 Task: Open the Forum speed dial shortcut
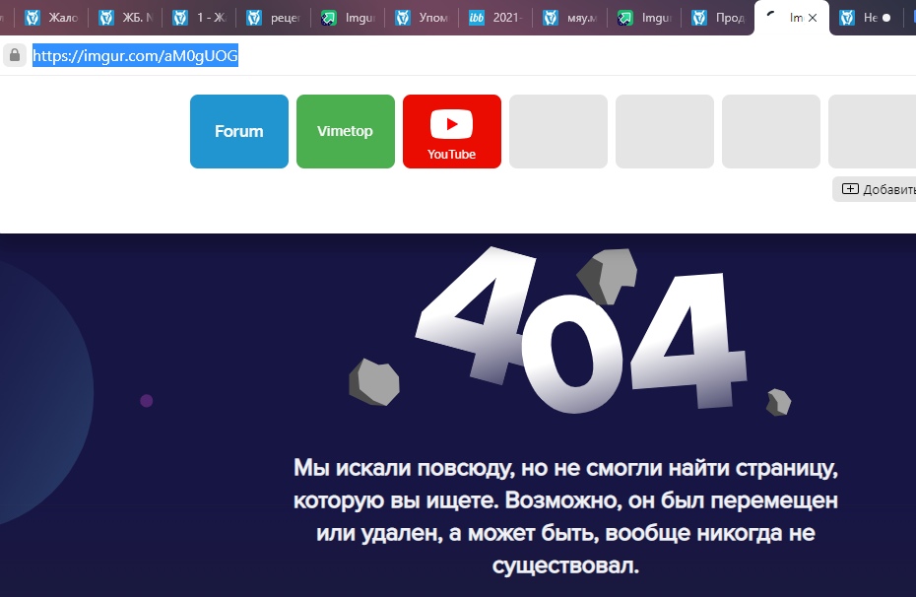[x=238, y=131]
